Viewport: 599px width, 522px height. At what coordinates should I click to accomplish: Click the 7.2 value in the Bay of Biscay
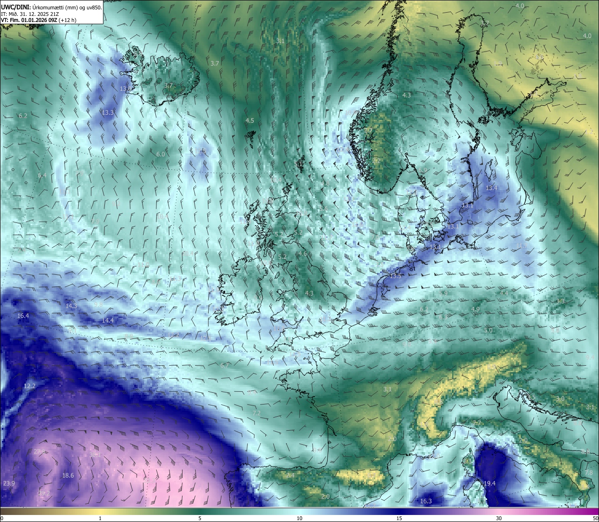256,413
